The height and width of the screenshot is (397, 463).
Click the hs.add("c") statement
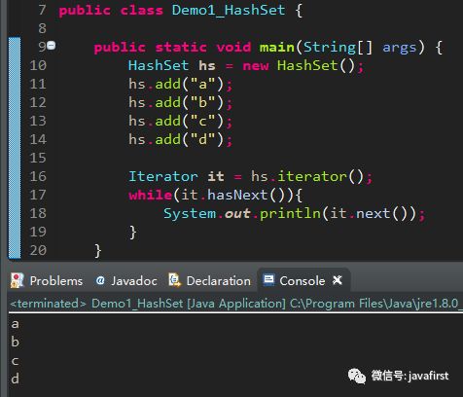pyautogui.click(x=180, y=122)
